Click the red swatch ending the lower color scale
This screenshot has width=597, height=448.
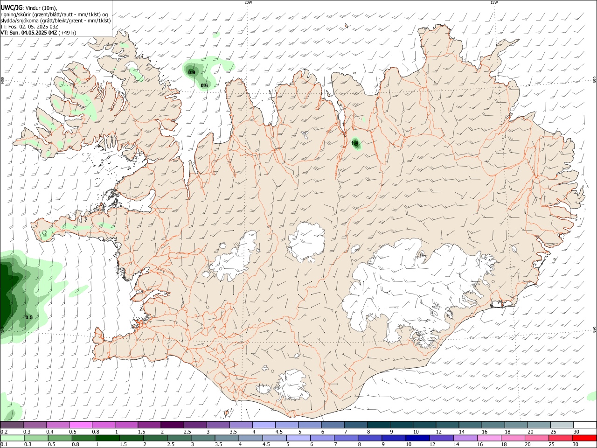tap(584, 438)
